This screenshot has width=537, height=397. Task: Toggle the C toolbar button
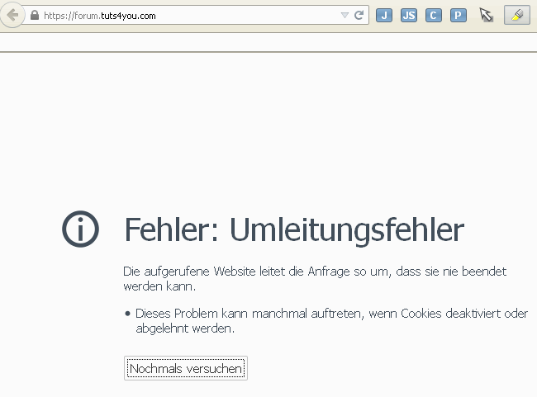pyautogui.click(x=434, y=16)
